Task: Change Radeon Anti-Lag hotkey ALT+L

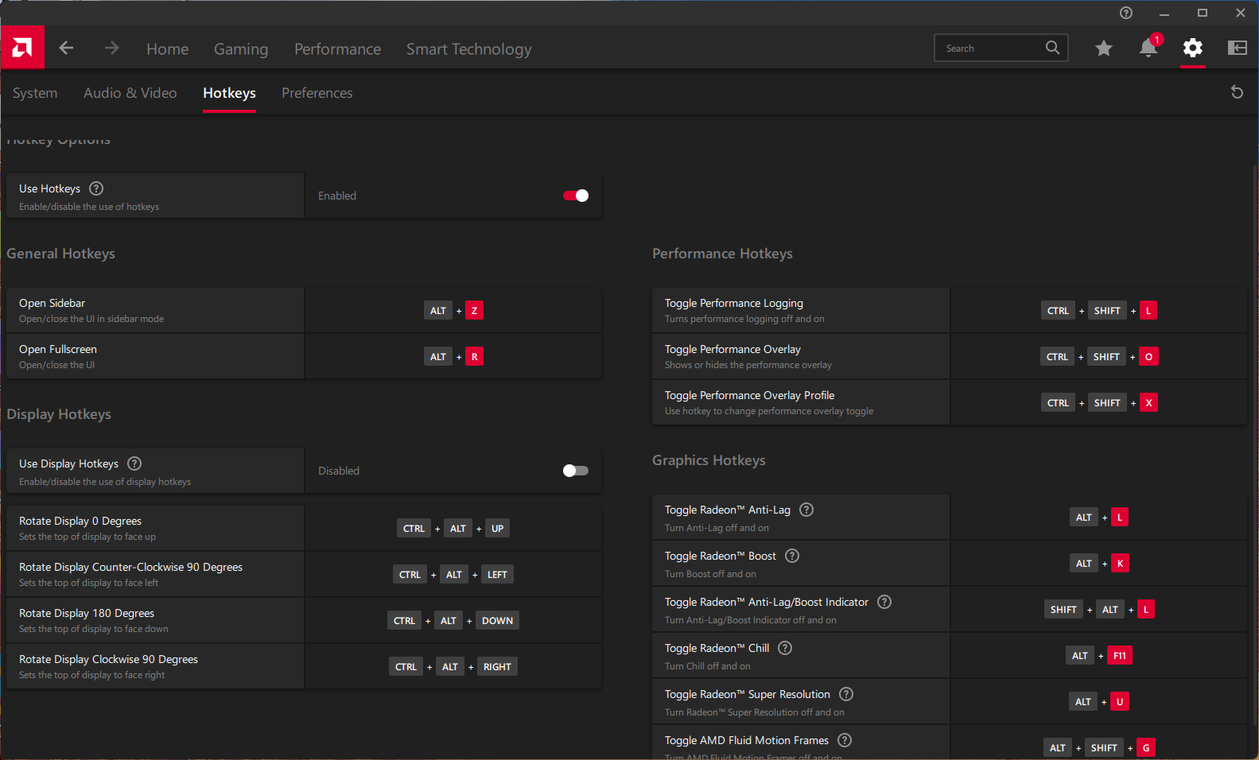Action: [1099, 518]
